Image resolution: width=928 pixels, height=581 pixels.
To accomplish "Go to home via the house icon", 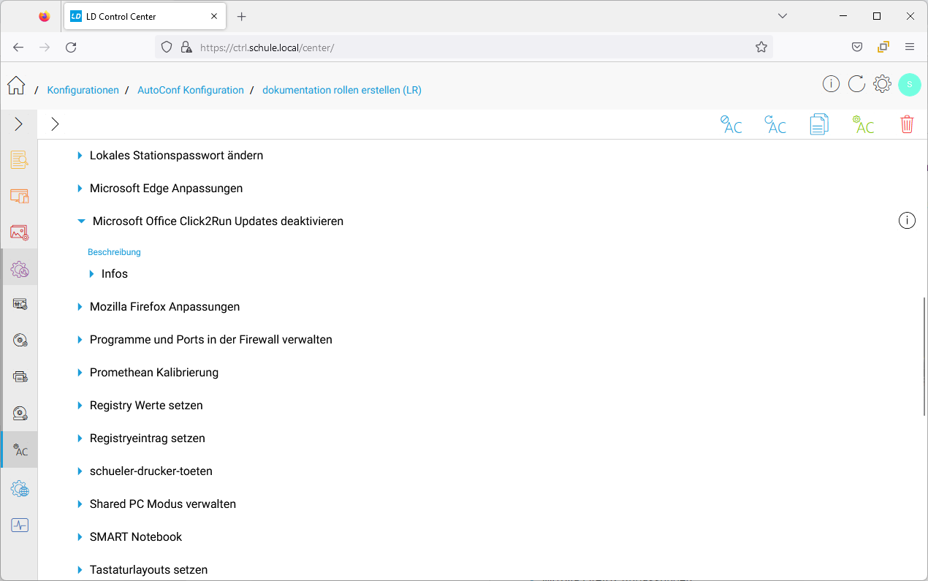I will point(16,86).
